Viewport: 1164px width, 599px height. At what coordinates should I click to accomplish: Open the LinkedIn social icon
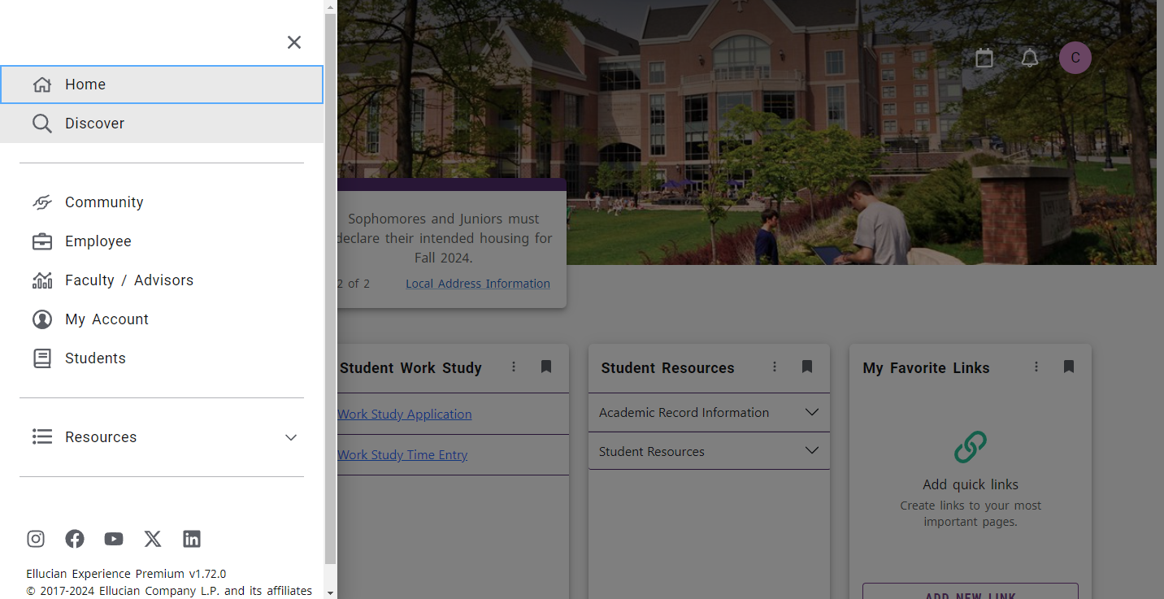(192, 539)
